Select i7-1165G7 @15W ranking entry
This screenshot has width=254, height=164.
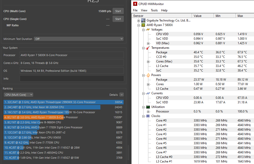(64, 158)
